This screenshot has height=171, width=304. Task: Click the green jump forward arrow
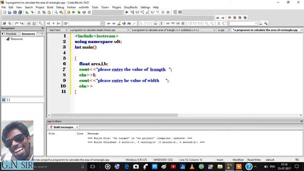pos(223,18)
